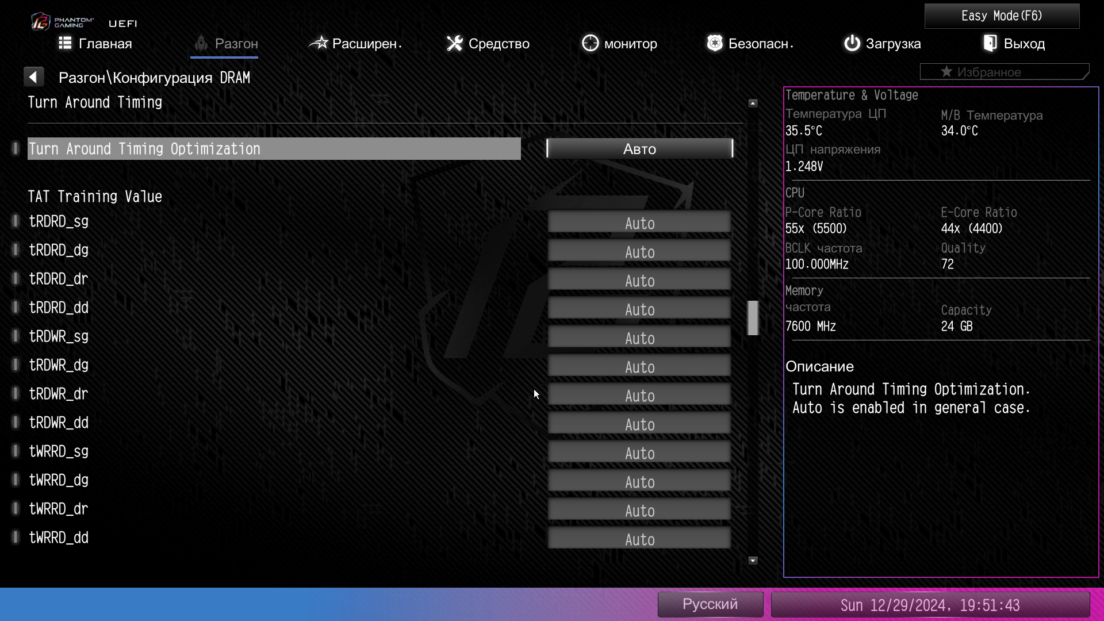Click the Выход door icon
Image resolution: width=1104 pixels, height=621 pixels.
tap(990, 43)
